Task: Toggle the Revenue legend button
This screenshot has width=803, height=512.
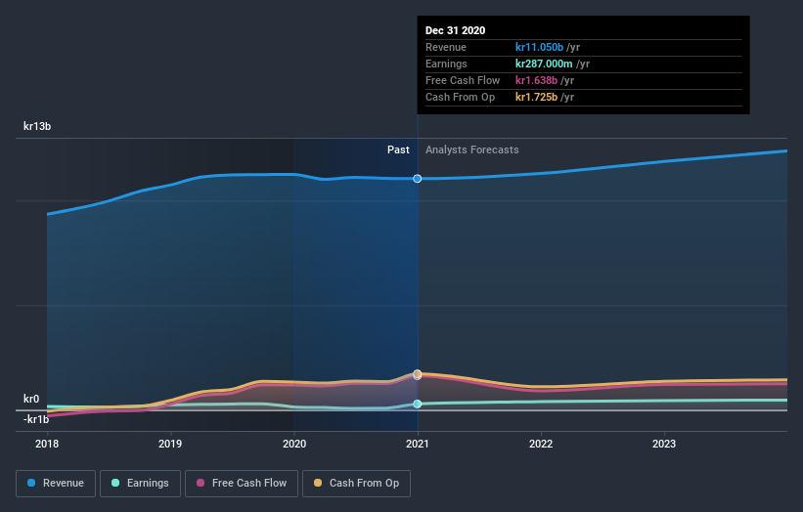Action: (56, 484)
